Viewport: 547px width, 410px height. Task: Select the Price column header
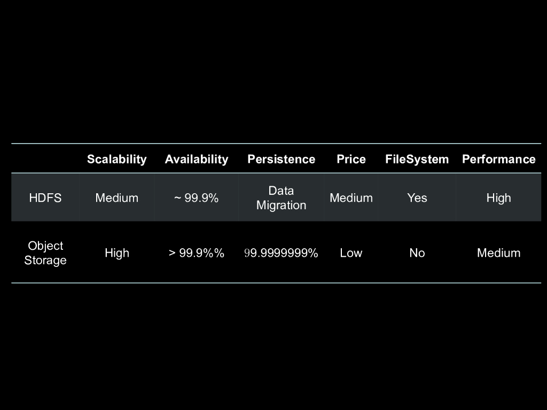(351, 159)
